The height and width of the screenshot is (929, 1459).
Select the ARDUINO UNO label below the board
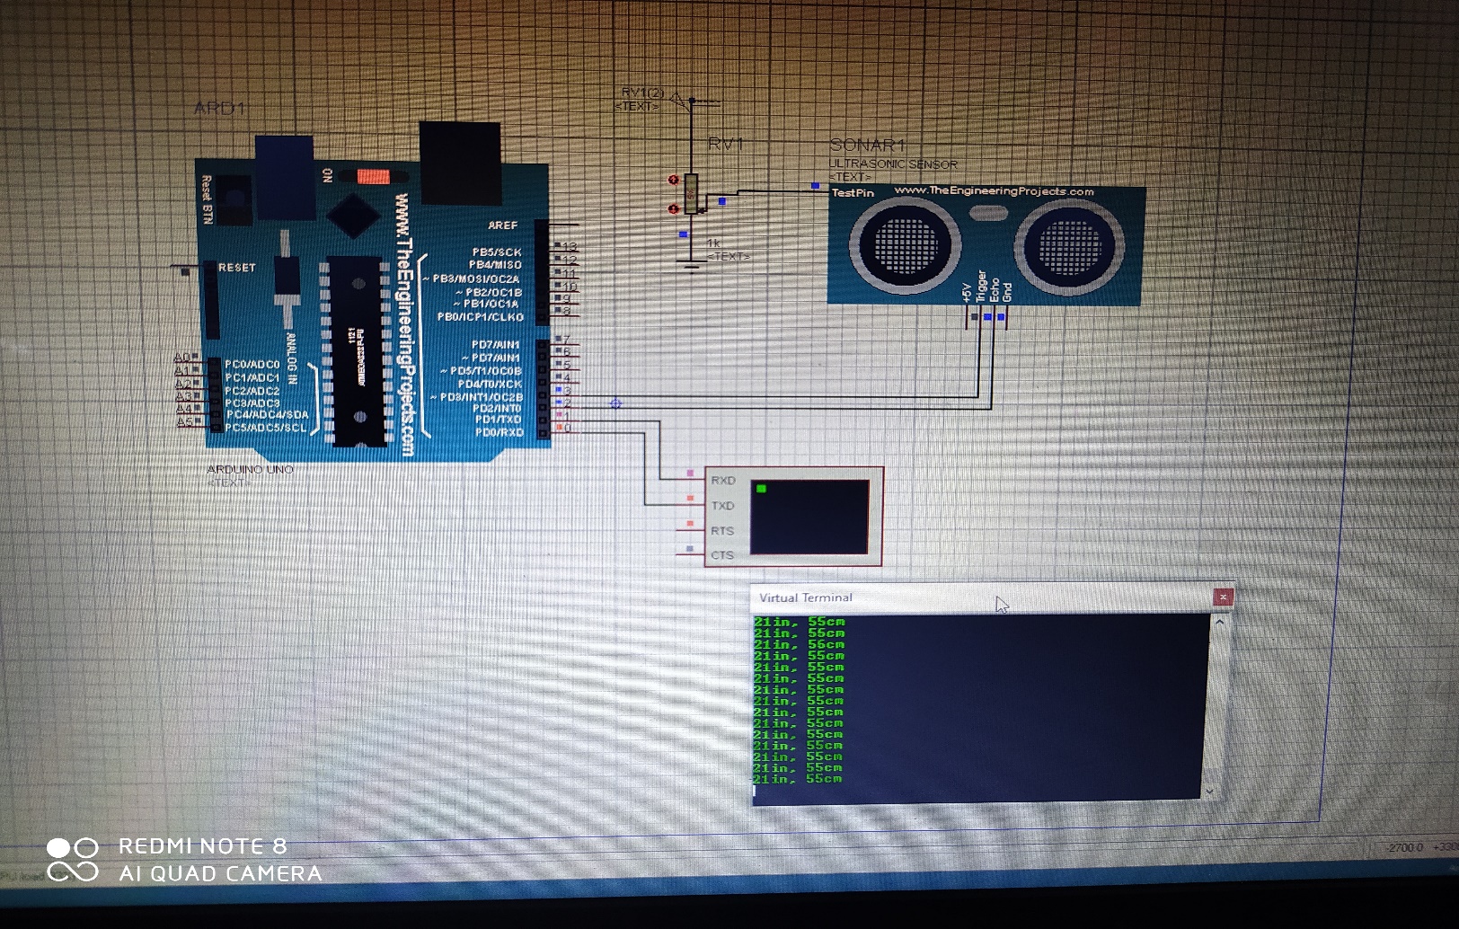pos(250,469)
